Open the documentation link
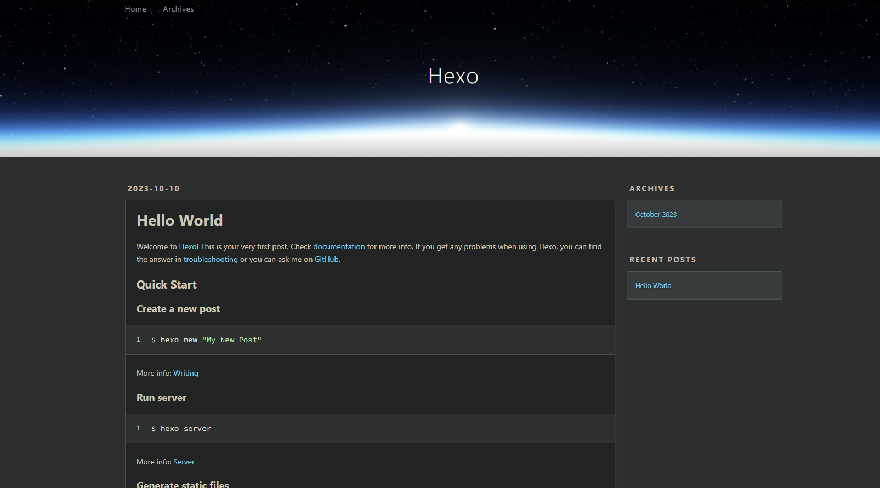880x488 pixels. click(339, 246)
